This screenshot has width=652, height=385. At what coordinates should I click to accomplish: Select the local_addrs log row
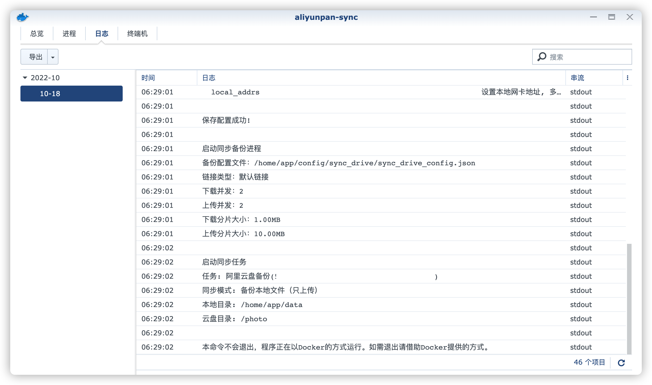tap(381, 92)
